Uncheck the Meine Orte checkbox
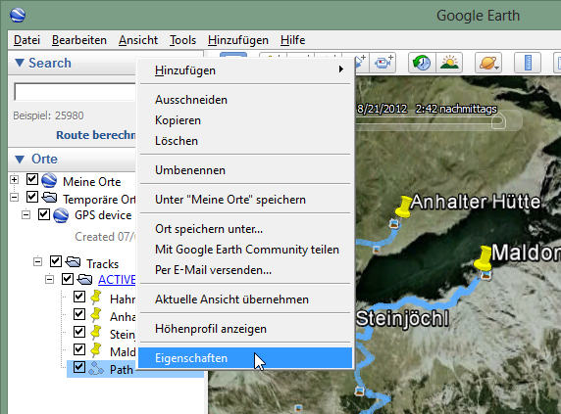The image size is (561, 414). pyautogui.click(x=32, y=179)
